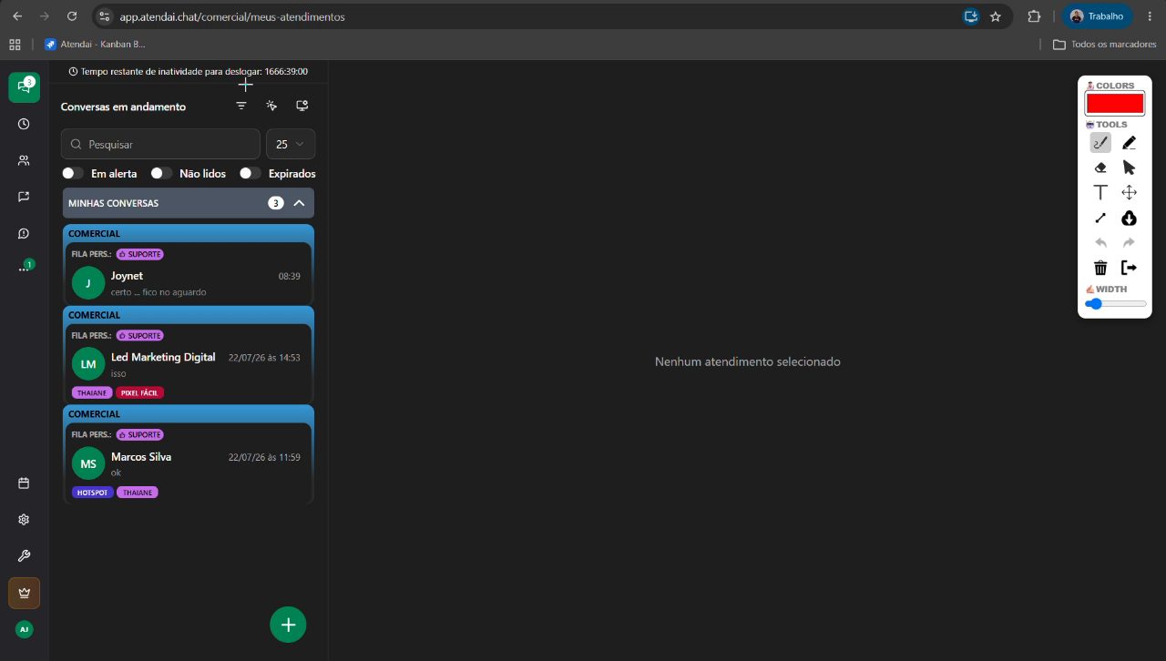
Task: Click the install app icon in the address bar
Action: tap(971, 16)
